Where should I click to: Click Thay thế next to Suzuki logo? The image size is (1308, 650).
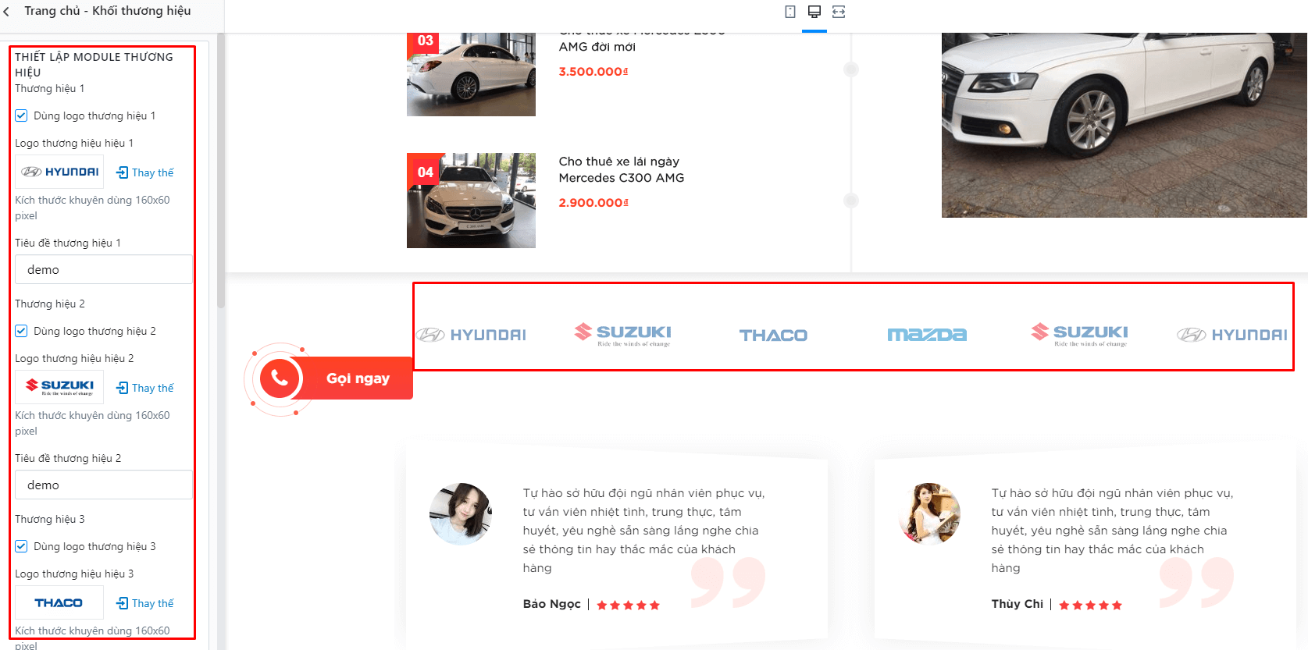click(145, 388)
